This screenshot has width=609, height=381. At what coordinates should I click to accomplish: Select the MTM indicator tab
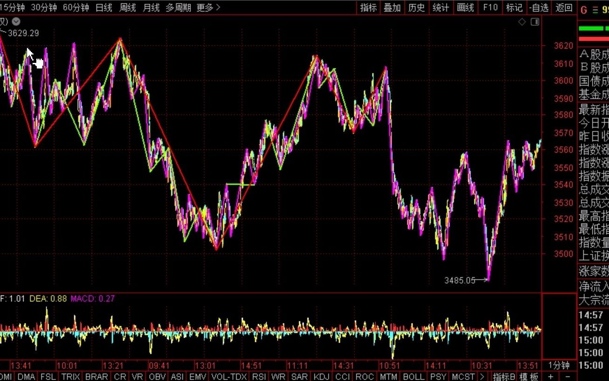[388, 376]
